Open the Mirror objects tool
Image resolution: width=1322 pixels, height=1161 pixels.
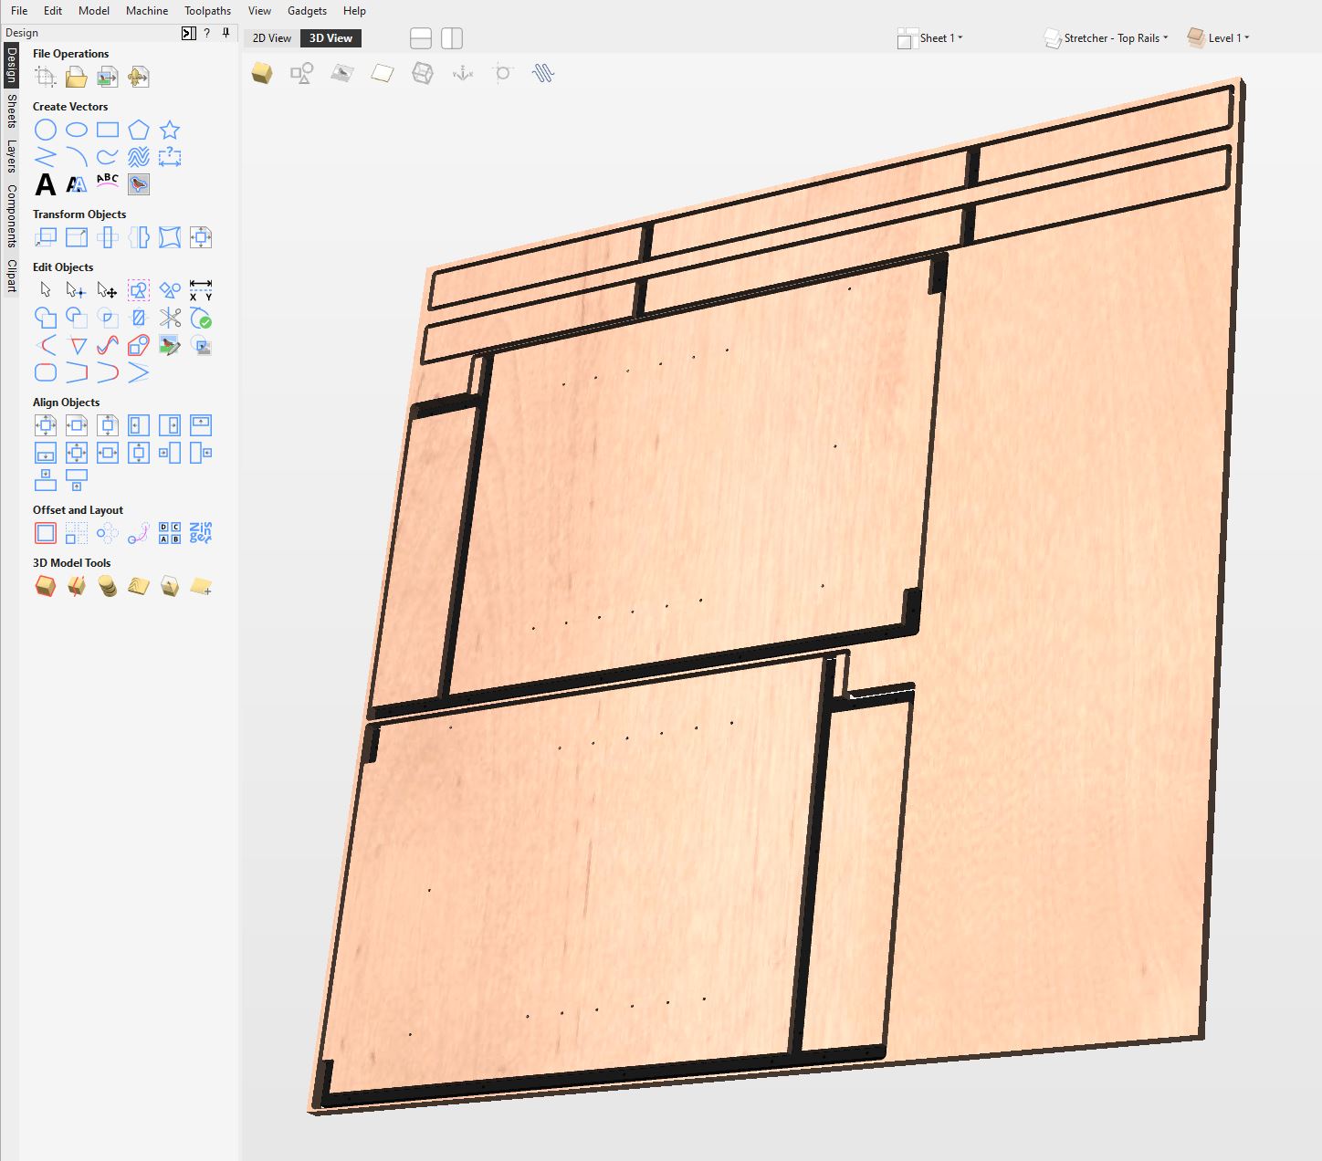click(139, 238)
